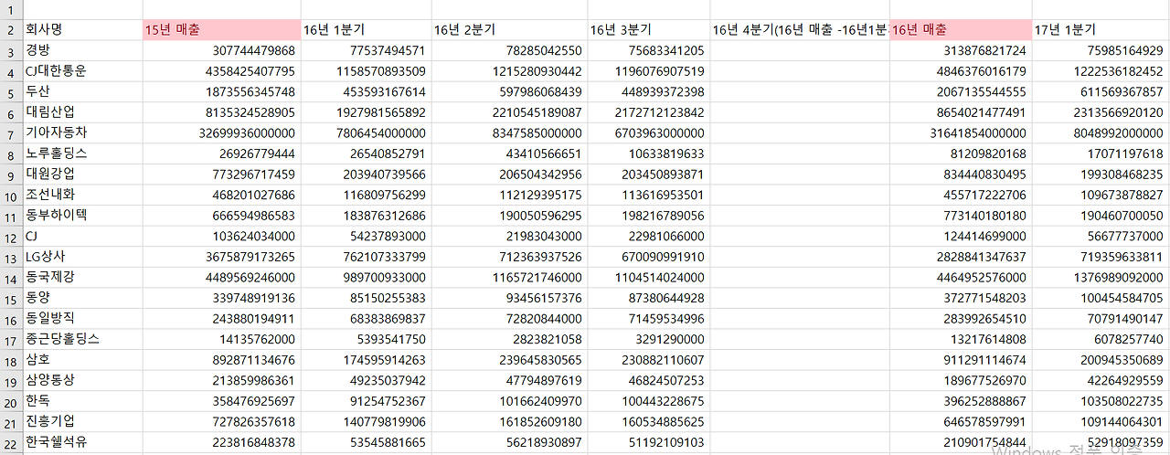Select value 77537494571 in 16년 1분기
Image resolution: width=1170 pixels, height=455 pixels.
coord(366,50)
